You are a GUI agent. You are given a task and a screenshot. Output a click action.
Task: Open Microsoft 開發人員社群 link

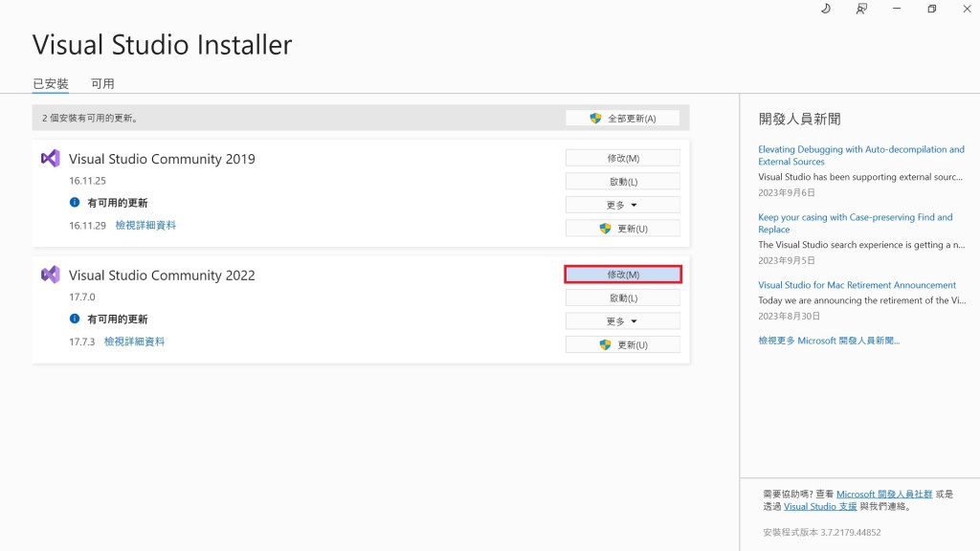coord(883,495)
